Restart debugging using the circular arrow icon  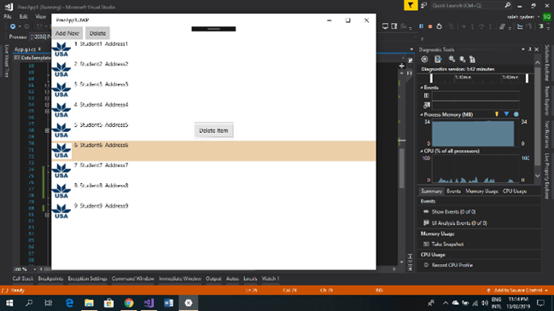pos(439,26)
